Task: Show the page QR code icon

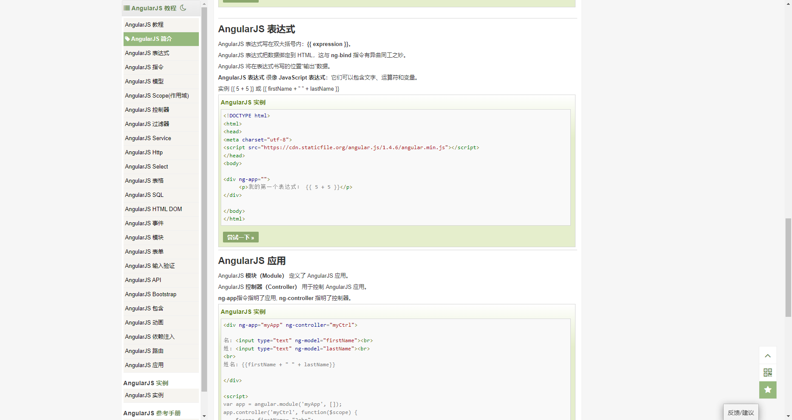Action: (768, 372)
